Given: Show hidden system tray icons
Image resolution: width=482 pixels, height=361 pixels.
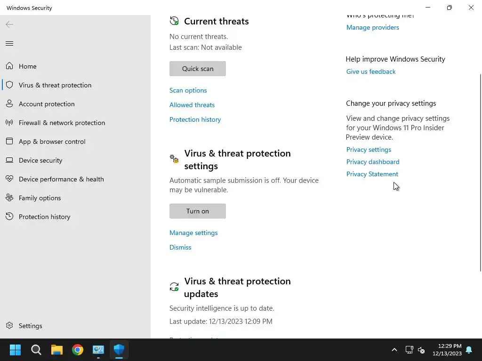Looking at the screenshot, I should point(394,350).
